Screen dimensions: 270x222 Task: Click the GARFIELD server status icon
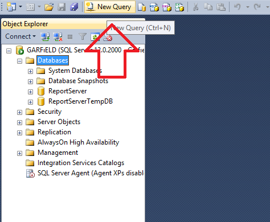(20, 50)
